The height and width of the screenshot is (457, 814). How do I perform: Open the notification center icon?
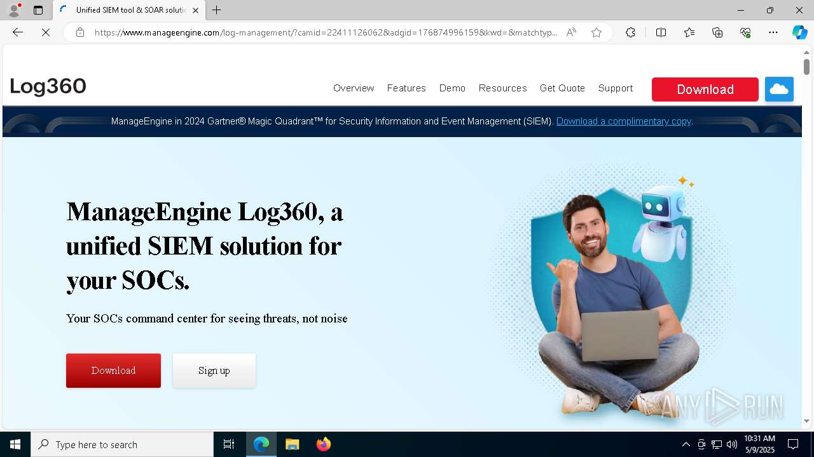(x=793, y=444)
